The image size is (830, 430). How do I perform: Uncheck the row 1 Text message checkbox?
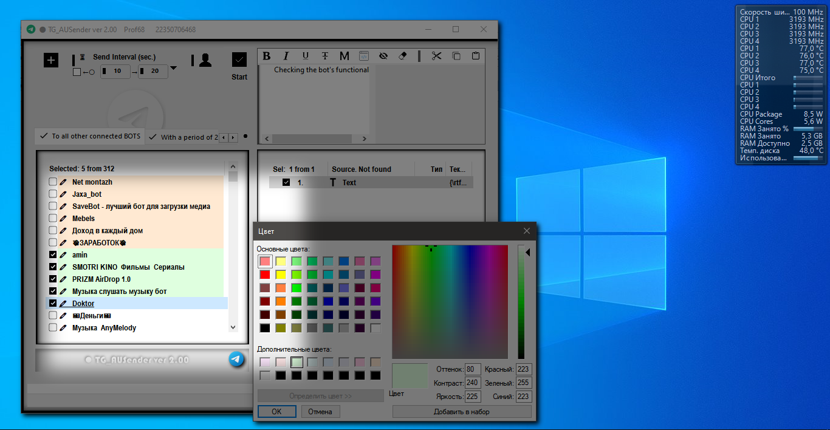pyautogui.click(x=286, y=182)
